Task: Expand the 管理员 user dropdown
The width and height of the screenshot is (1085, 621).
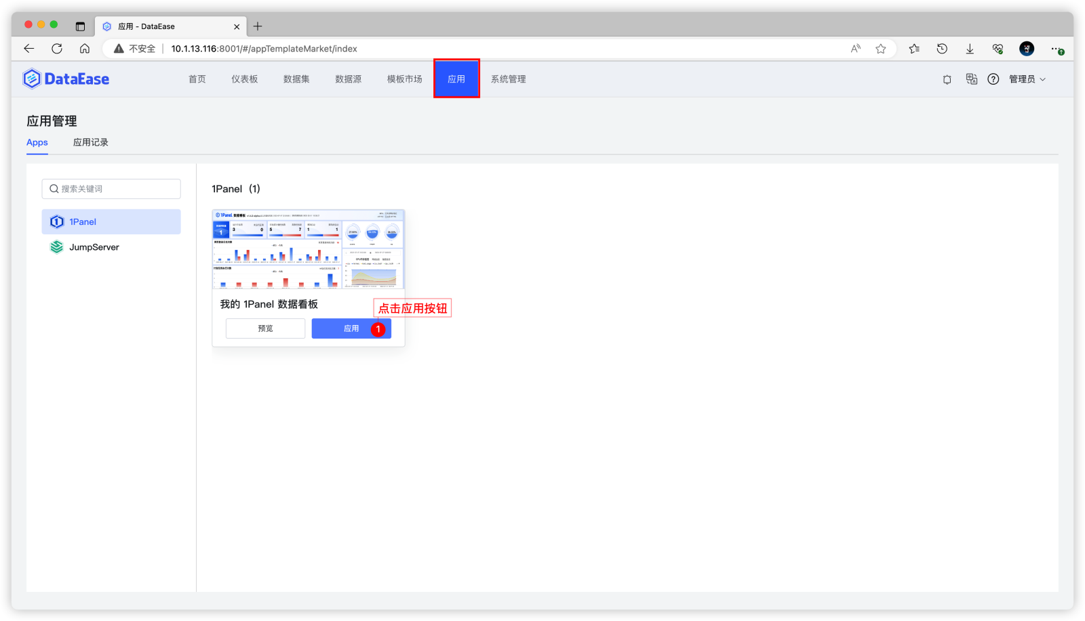Action: (1027, 79)
